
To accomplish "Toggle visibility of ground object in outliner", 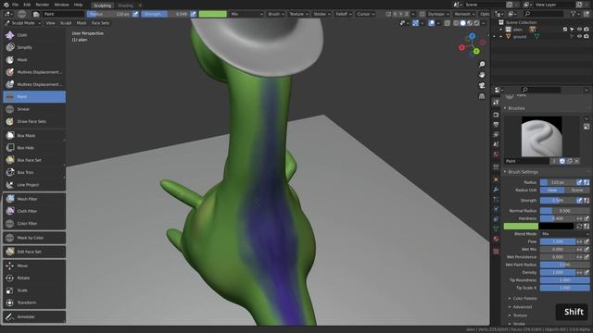I will click(x=579, y=37).
